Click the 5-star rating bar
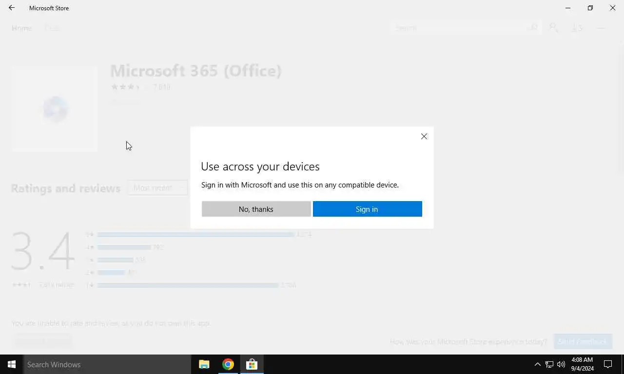This screenshot has height=374, width=624. point(196,234)
